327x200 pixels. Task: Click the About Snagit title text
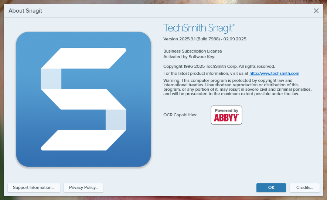coord(25,11)
